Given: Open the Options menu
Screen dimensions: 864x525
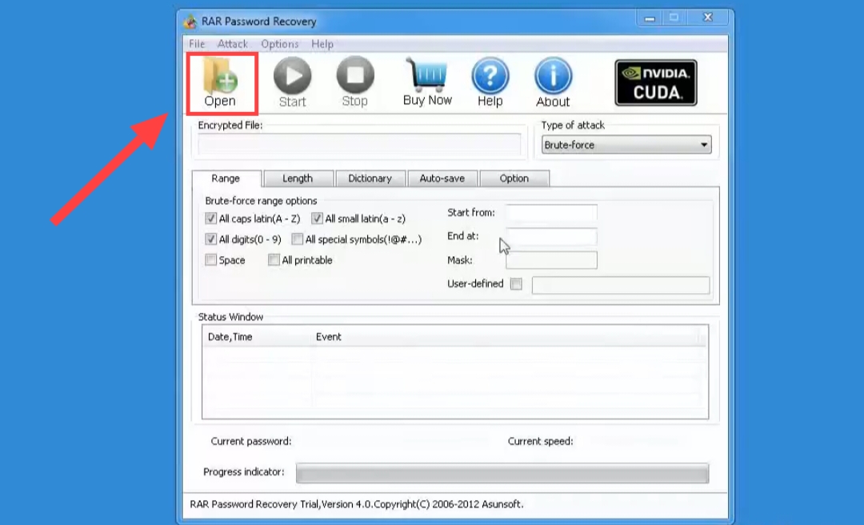Looking at the screenshot, I should coord(280,44).
